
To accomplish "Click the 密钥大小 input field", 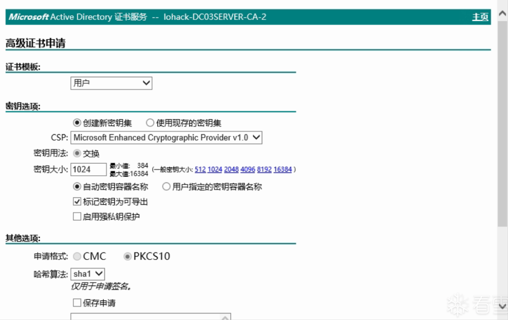I will coord(88,169).
